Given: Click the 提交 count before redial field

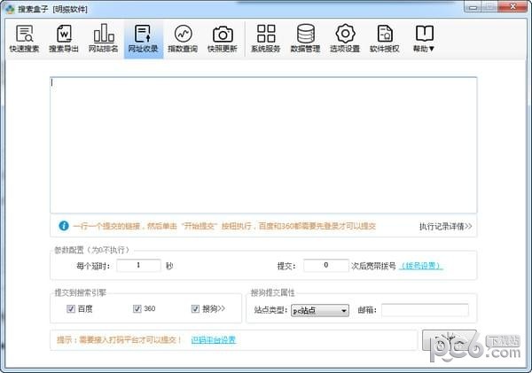Looking at the screenshot, I should point(326,265).
